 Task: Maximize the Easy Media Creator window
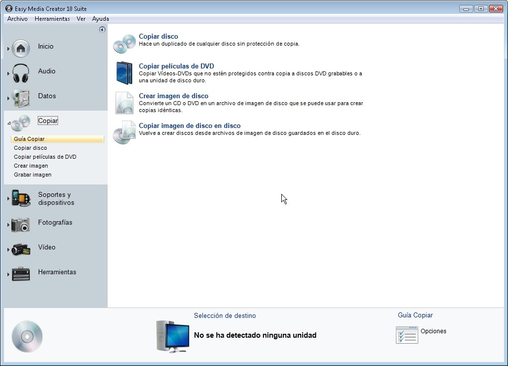pos(481,9)
